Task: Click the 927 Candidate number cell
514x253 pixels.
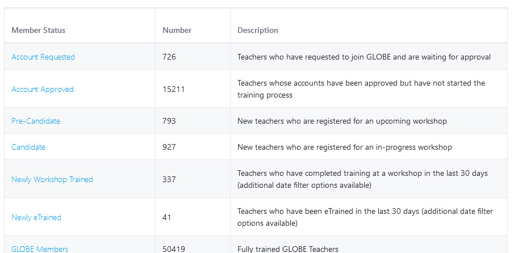Action: (x=169, y=147)
